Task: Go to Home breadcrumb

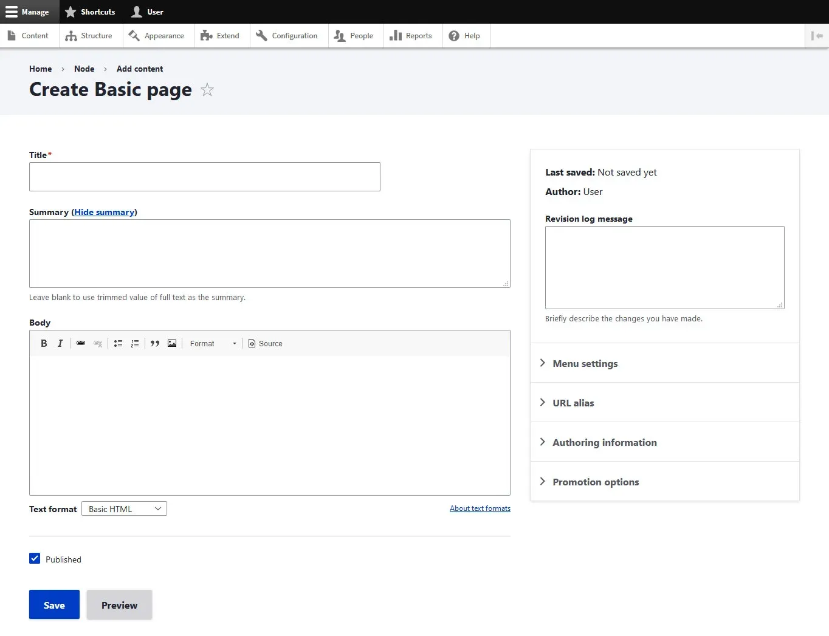Action: click(x=40, y=69)
